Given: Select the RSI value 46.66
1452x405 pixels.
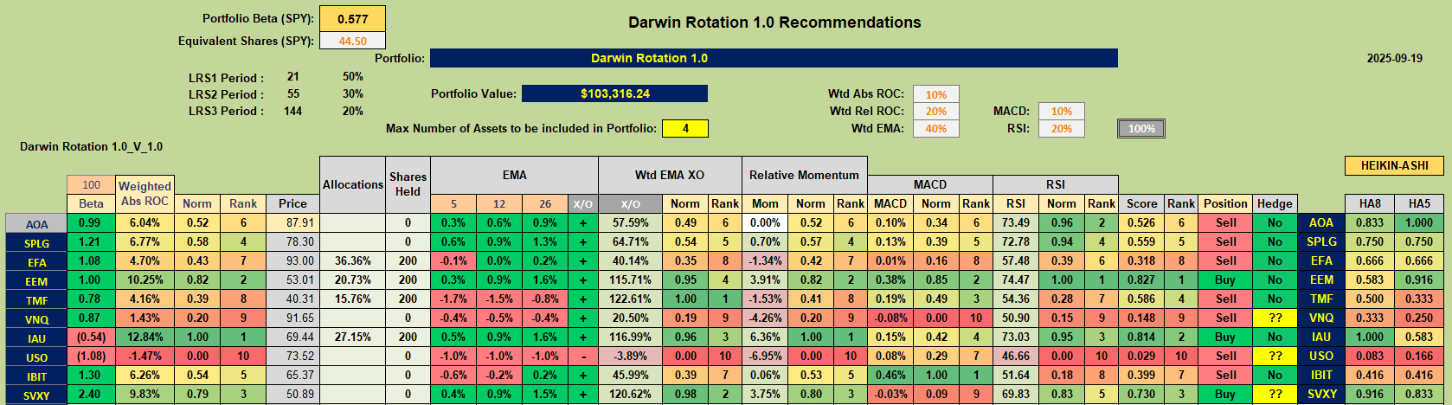Looking at the screenshot, I should coord(1015,356).
